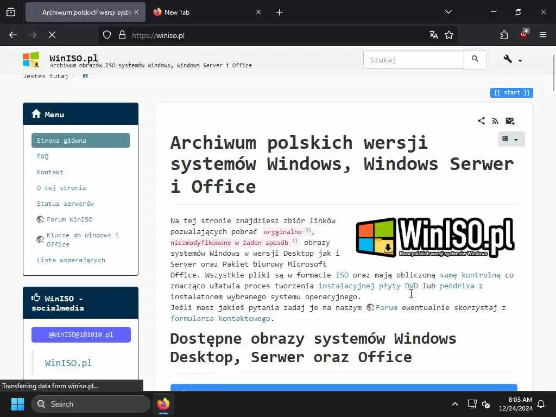Open the Firefox hamburger menu
Image resolution: width=556 pixels, height=417 pixels.
click(542, 35)
